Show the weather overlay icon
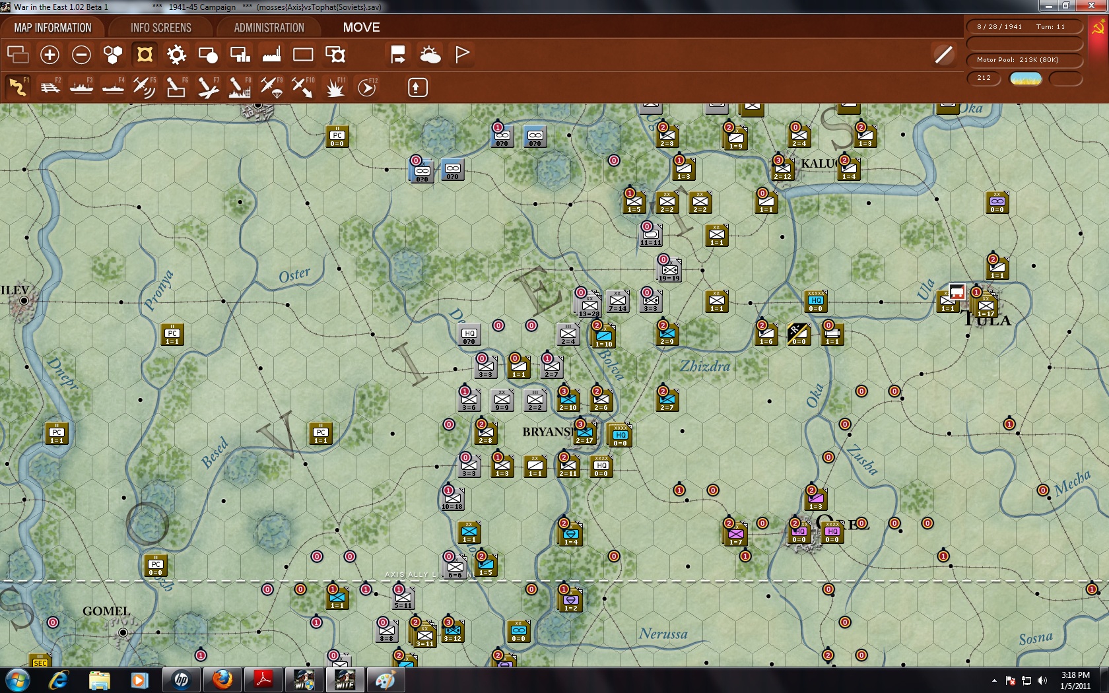1109x693 pixels. [x=430, y=54]
